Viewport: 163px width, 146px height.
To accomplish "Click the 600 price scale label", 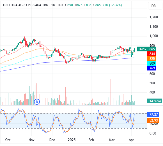I will tap(152, 74).
